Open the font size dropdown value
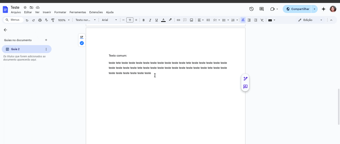Viewport: 340px width, 144px height. click(130, 20)
